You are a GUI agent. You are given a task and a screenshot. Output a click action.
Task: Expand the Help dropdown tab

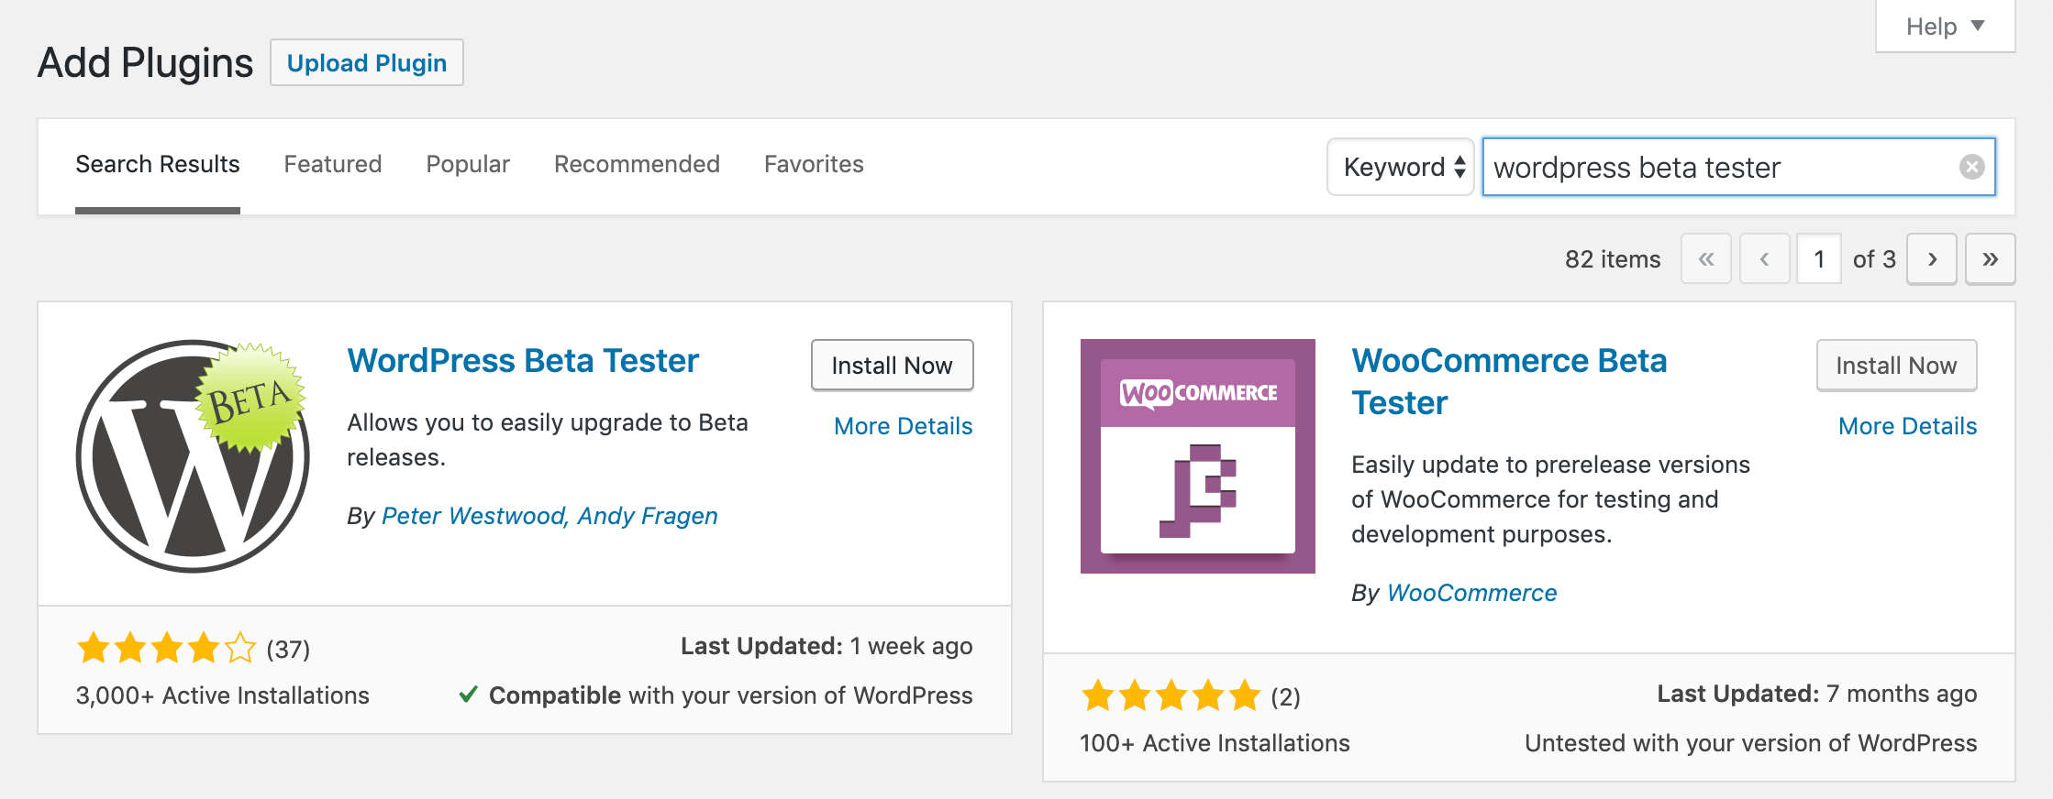tap(1945, 27)
